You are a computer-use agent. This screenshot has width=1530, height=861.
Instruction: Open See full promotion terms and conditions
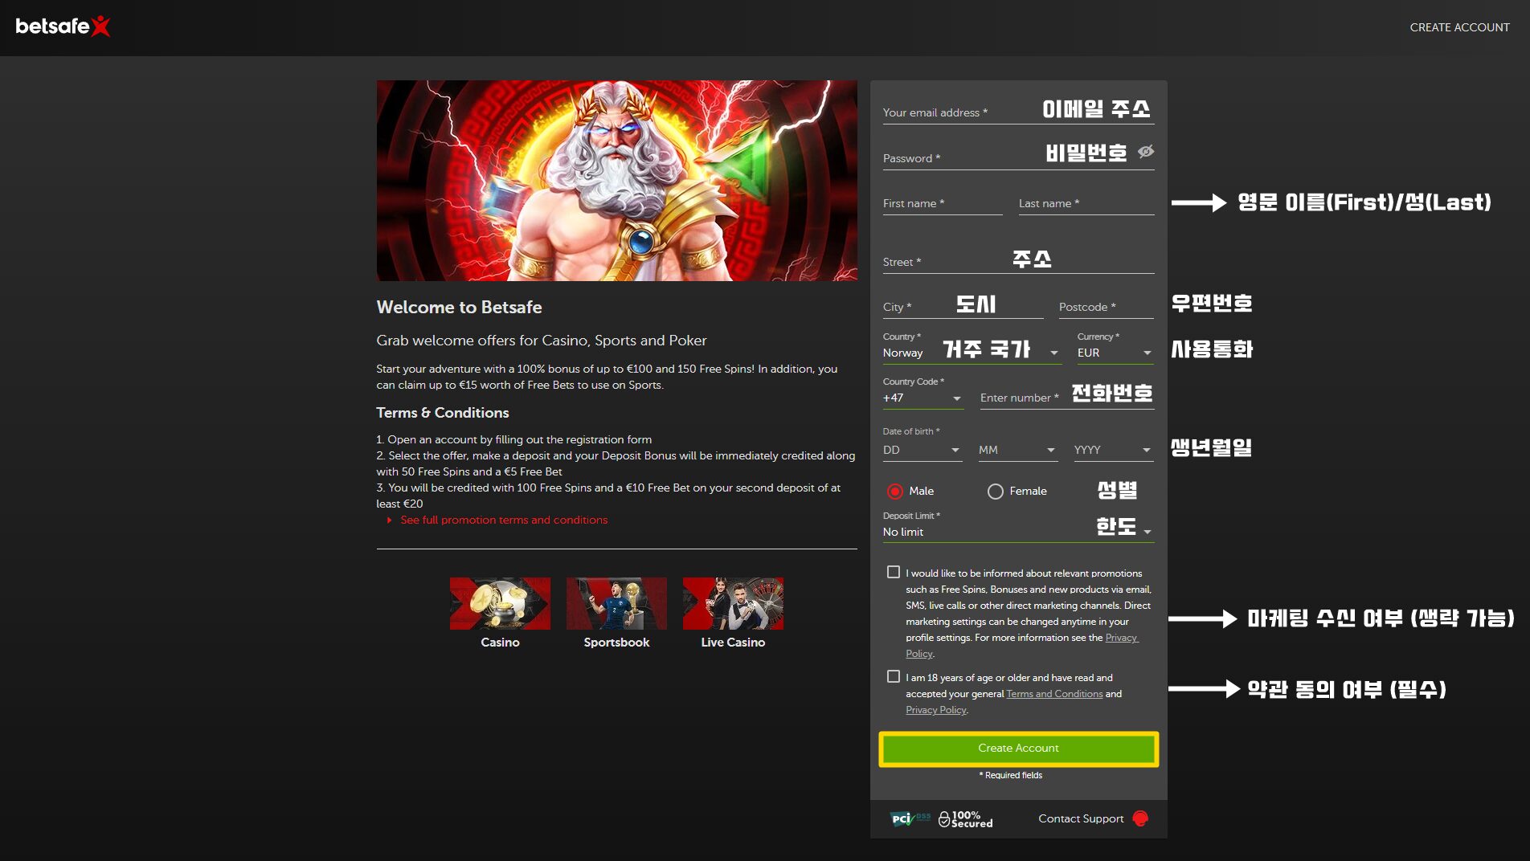point(504,520)
